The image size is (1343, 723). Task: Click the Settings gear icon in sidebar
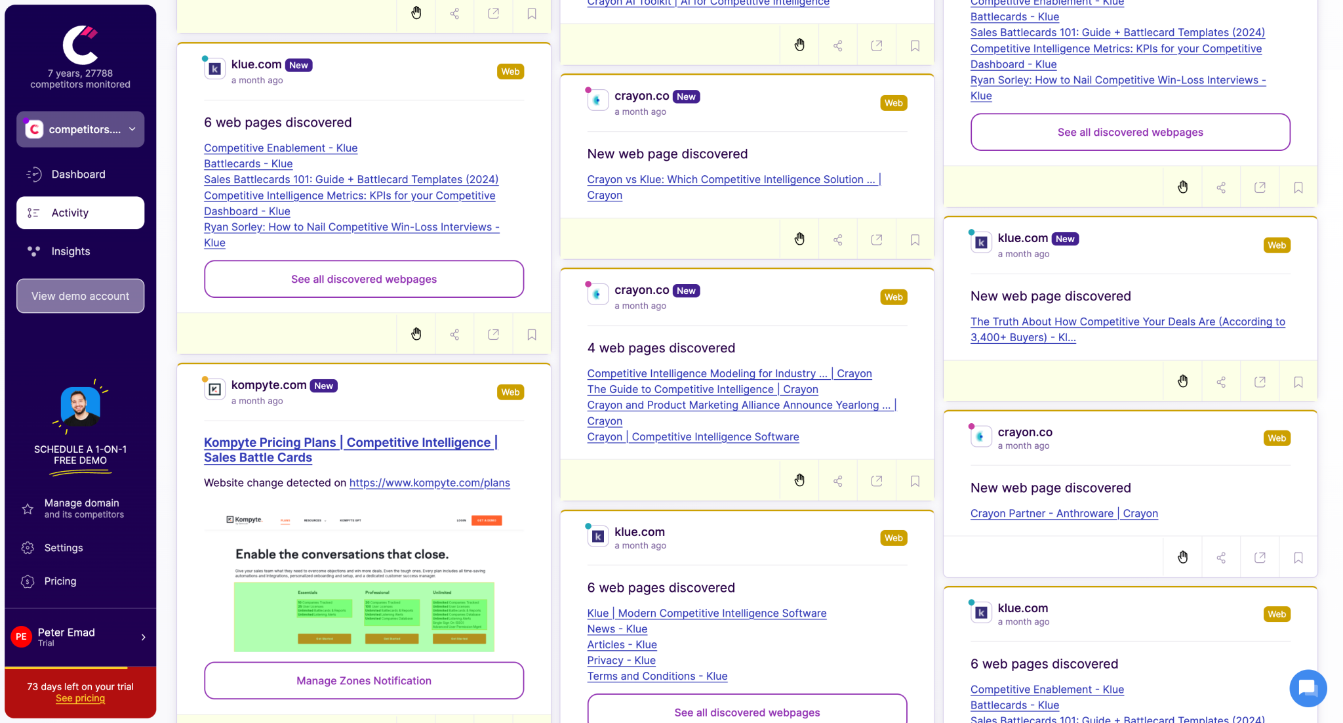[x=28, y=548]
